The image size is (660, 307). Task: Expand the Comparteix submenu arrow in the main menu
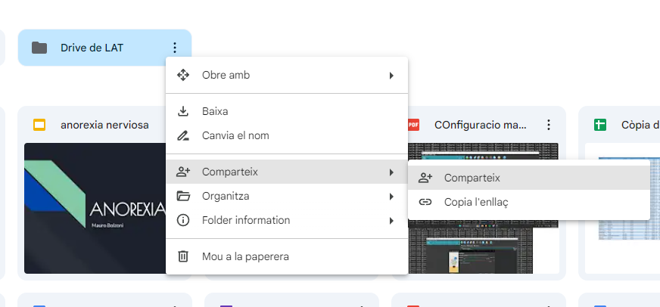391,172
